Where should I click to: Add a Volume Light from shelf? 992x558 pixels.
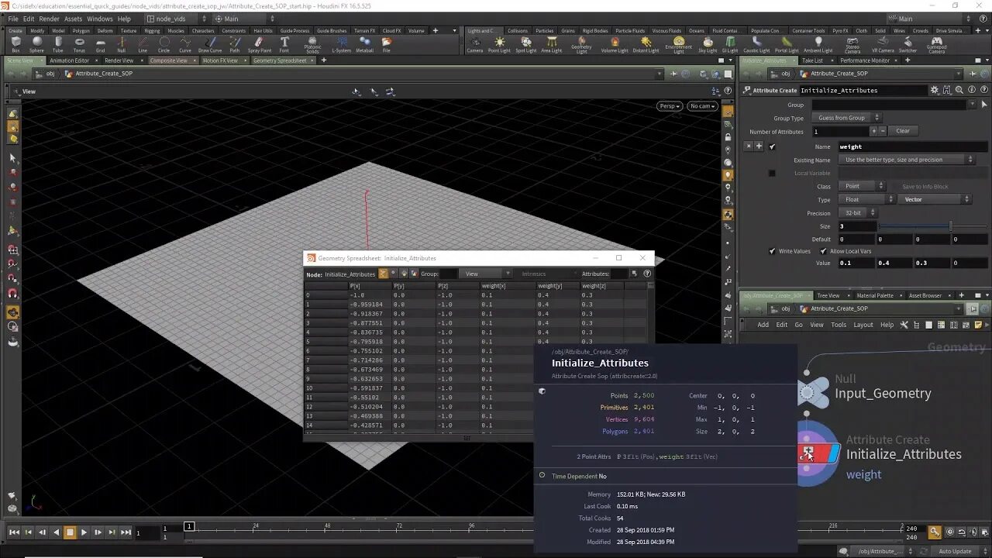click(615, 45)
